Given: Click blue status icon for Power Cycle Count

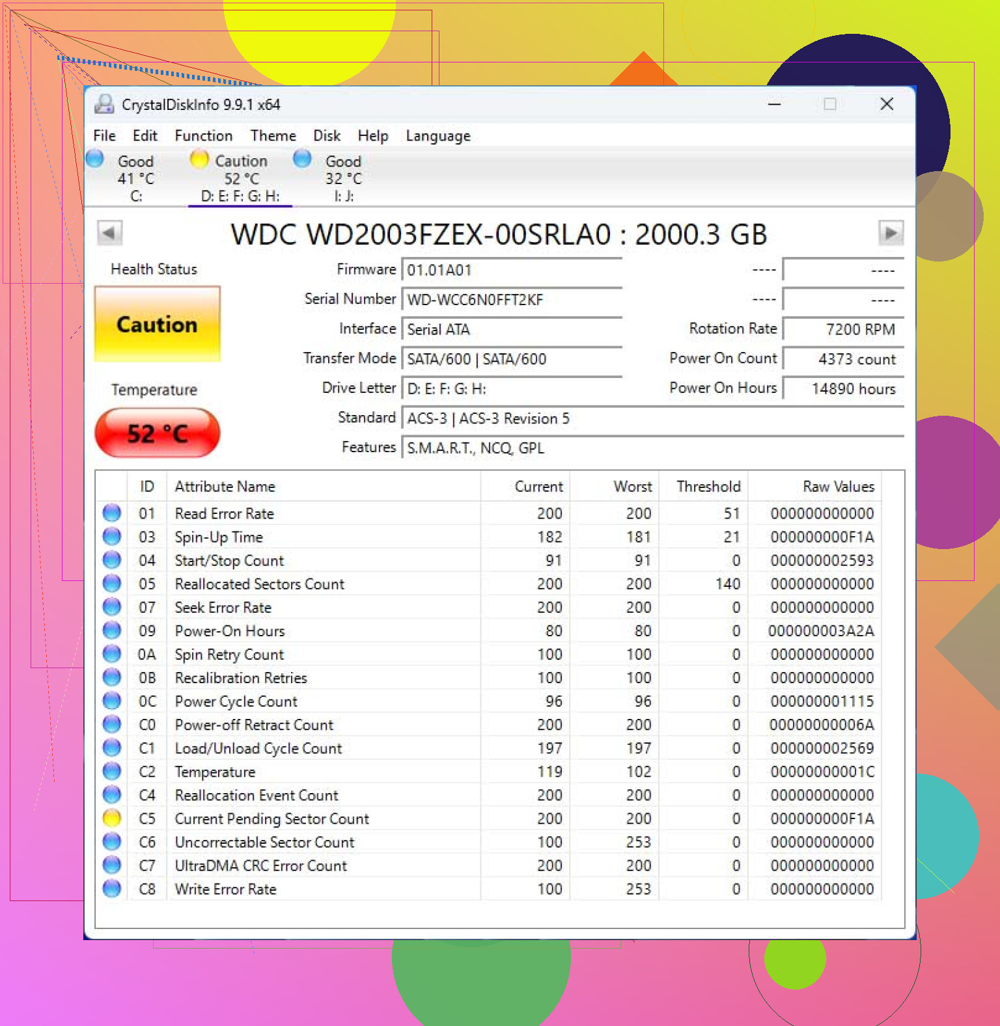Looking at the screenshot, I should [112, 701].
